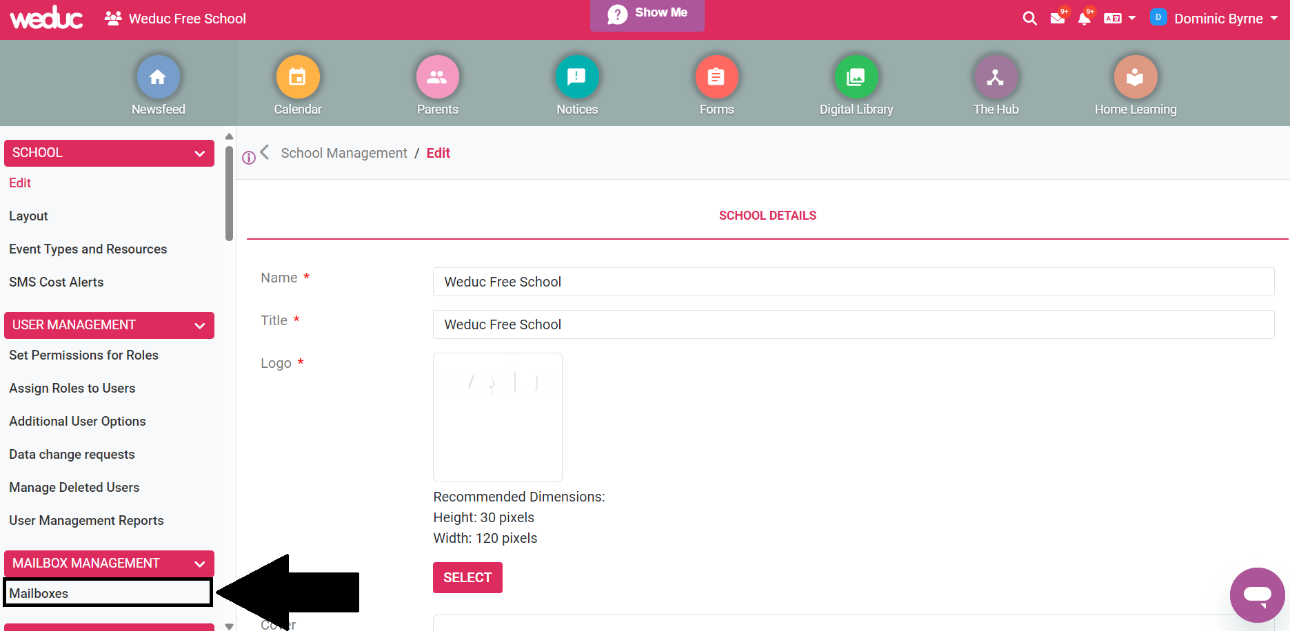Screen dimensions: 1290x631
Task: Open the Forms clipboard icon
Action: [x=716, y=77]
